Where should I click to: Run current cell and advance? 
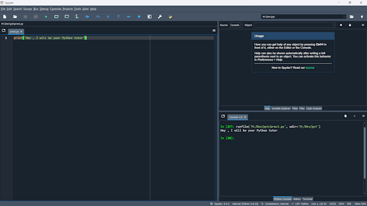[67, 17]
